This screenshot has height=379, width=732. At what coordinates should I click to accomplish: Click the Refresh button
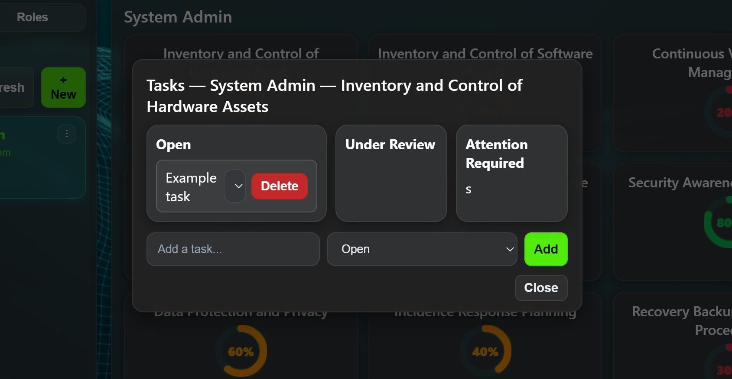tap(12, 87)
